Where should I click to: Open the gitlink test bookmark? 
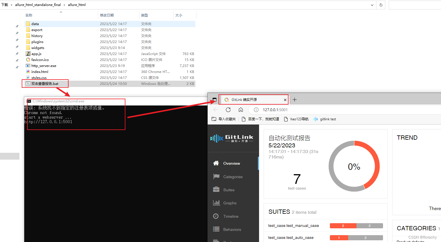pyautogui.click(x=325, y=119)
